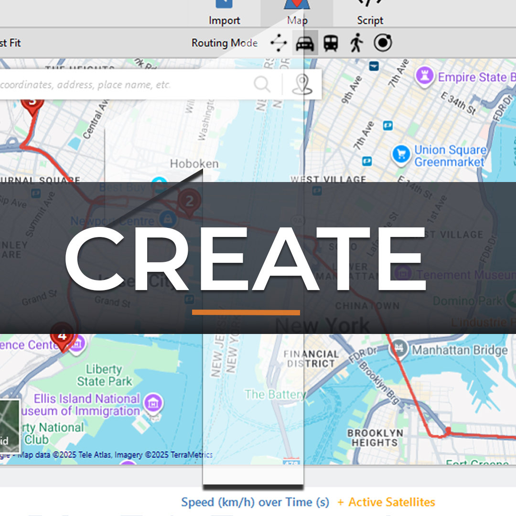
Task: Click the Ellis Island museum icon
Action: (153, 404)
